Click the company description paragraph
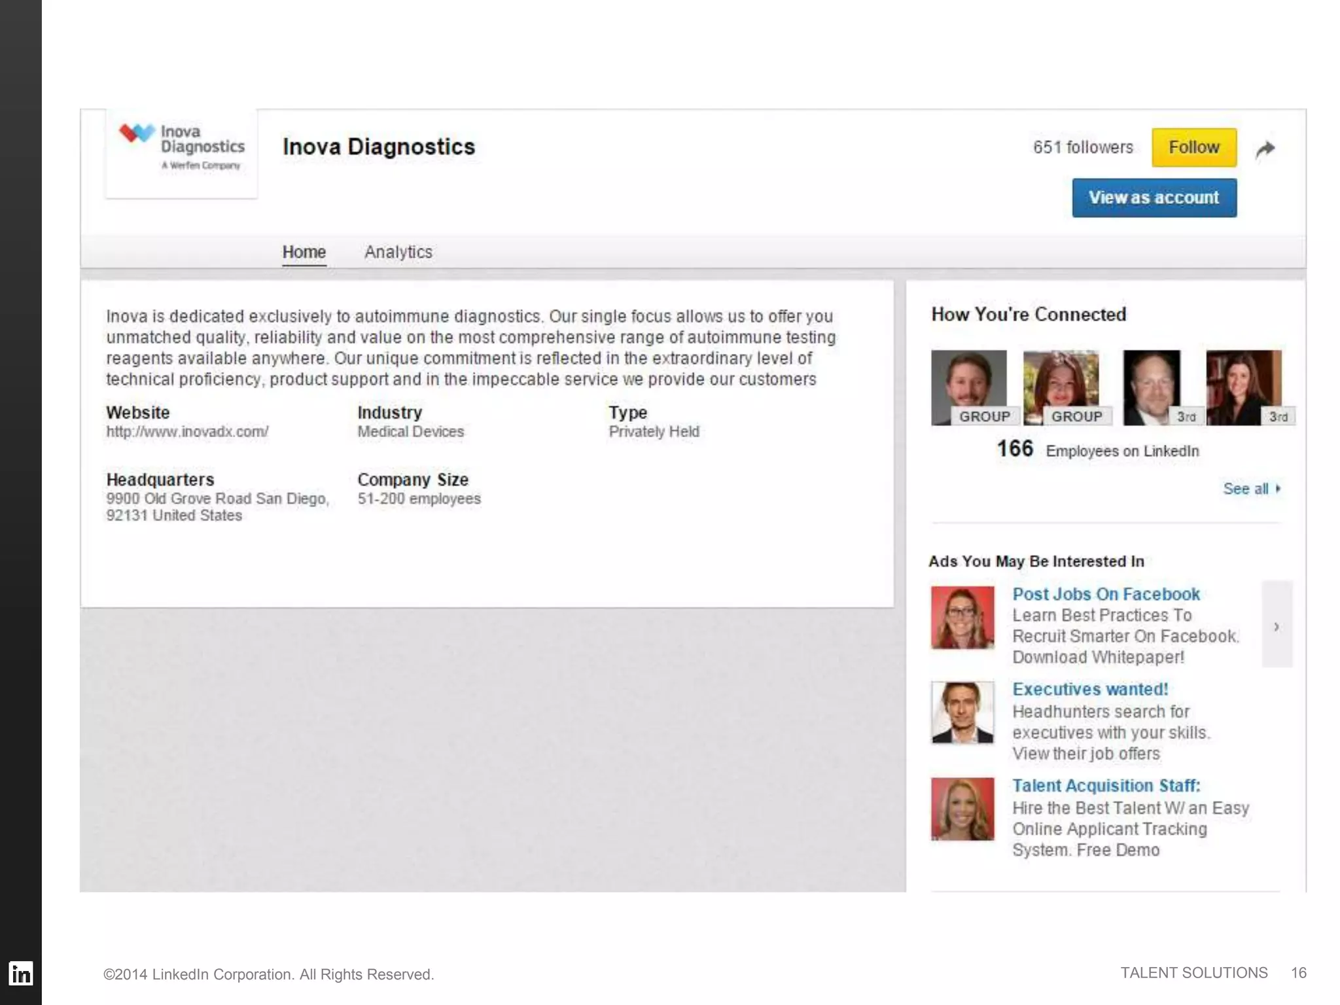Viewport: 1340px width, 1005px height. (x=471, y=348)
